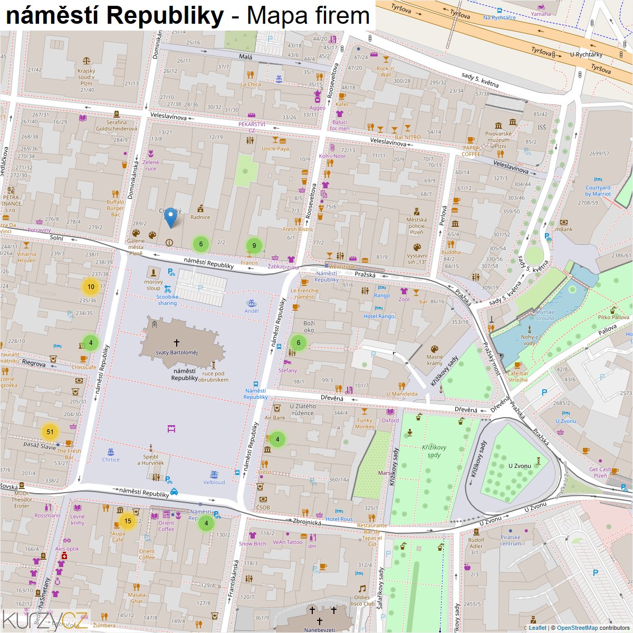Click the music note icon at Oldies disco Club
This screenshot has width=633, height=633.
[362, 589]
